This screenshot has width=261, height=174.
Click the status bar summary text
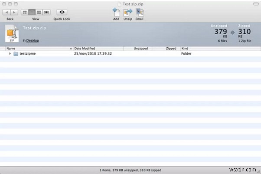pos(130,170)
